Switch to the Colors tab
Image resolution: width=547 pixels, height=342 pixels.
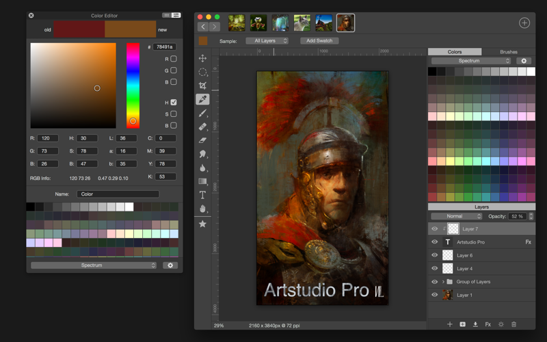(x=455, y=52)
